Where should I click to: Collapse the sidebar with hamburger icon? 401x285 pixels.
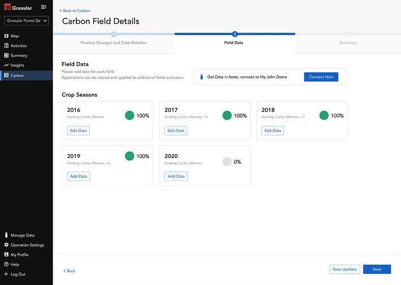click(x=43, y=7)
